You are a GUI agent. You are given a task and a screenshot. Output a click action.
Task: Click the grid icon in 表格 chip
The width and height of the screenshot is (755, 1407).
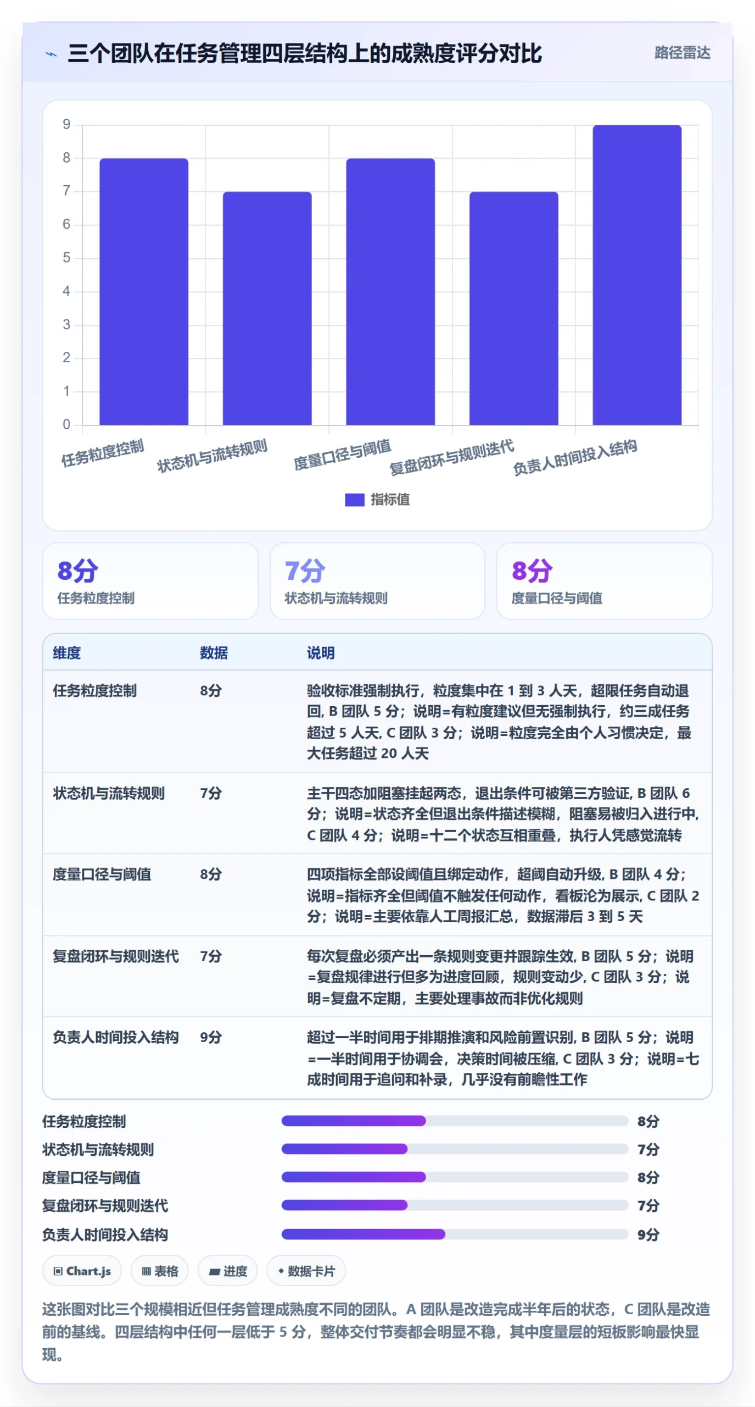[146, 1271]
